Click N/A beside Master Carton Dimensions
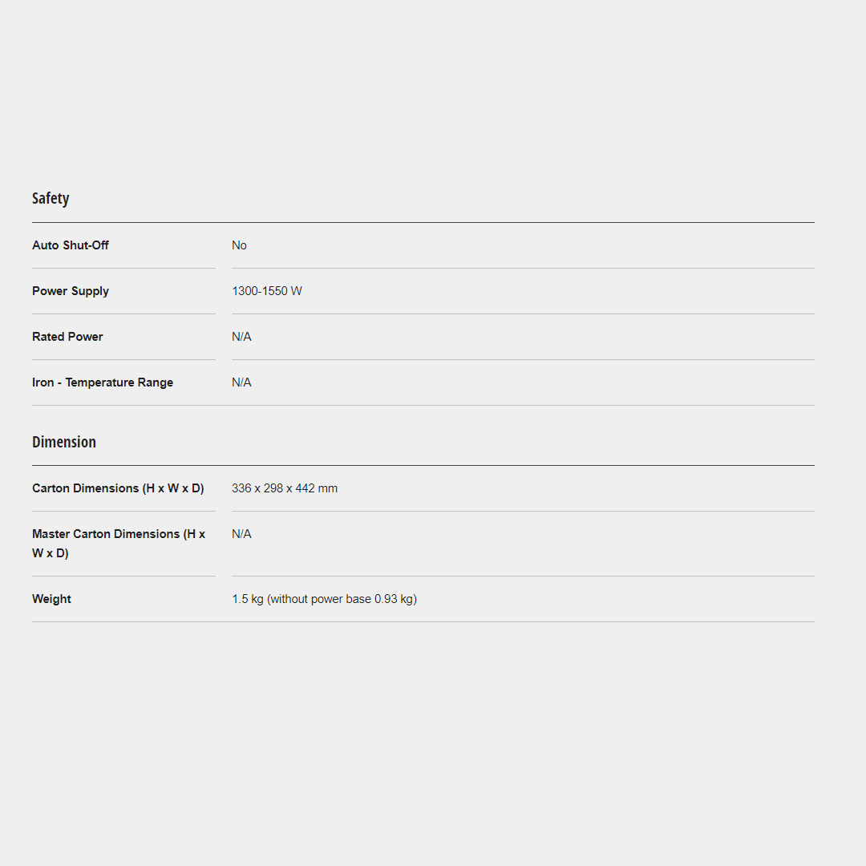Image resolution: width=866 pixels, height=866 pixels. (x=241, y=534)
